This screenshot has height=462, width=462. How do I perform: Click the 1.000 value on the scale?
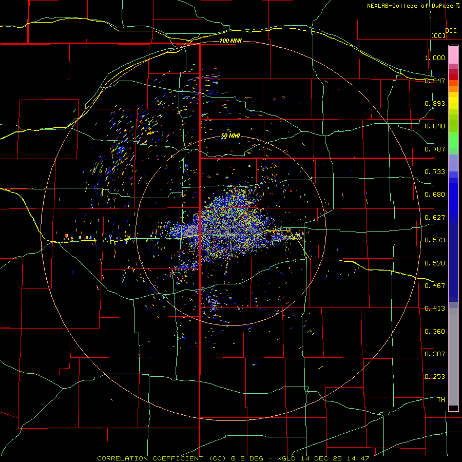point(435,57)
